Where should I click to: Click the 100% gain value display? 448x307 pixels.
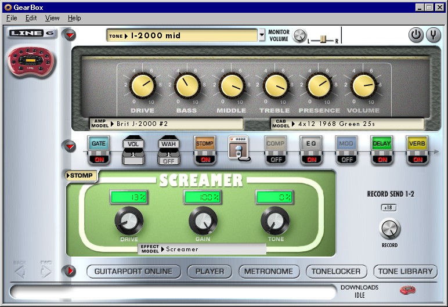pos(203,197)
